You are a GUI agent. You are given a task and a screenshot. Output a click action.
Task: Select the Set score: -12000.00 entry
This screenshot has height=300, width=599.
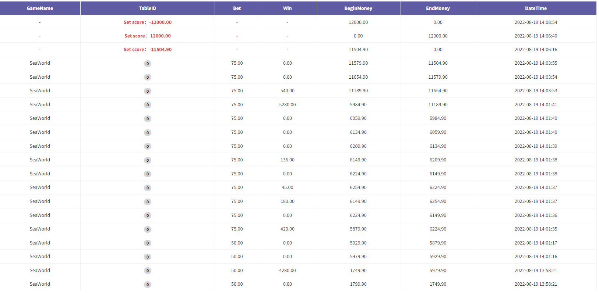click(148, 22)
